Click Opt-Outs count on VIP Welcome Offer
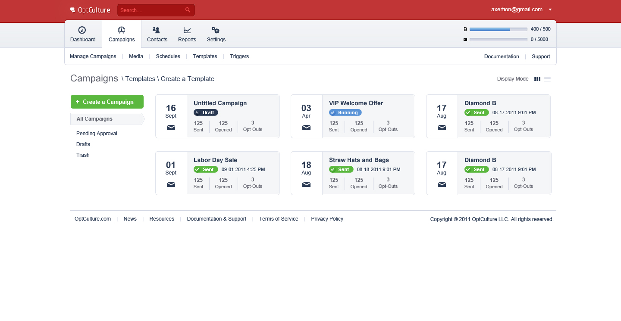621x321 pixels. 388,126
